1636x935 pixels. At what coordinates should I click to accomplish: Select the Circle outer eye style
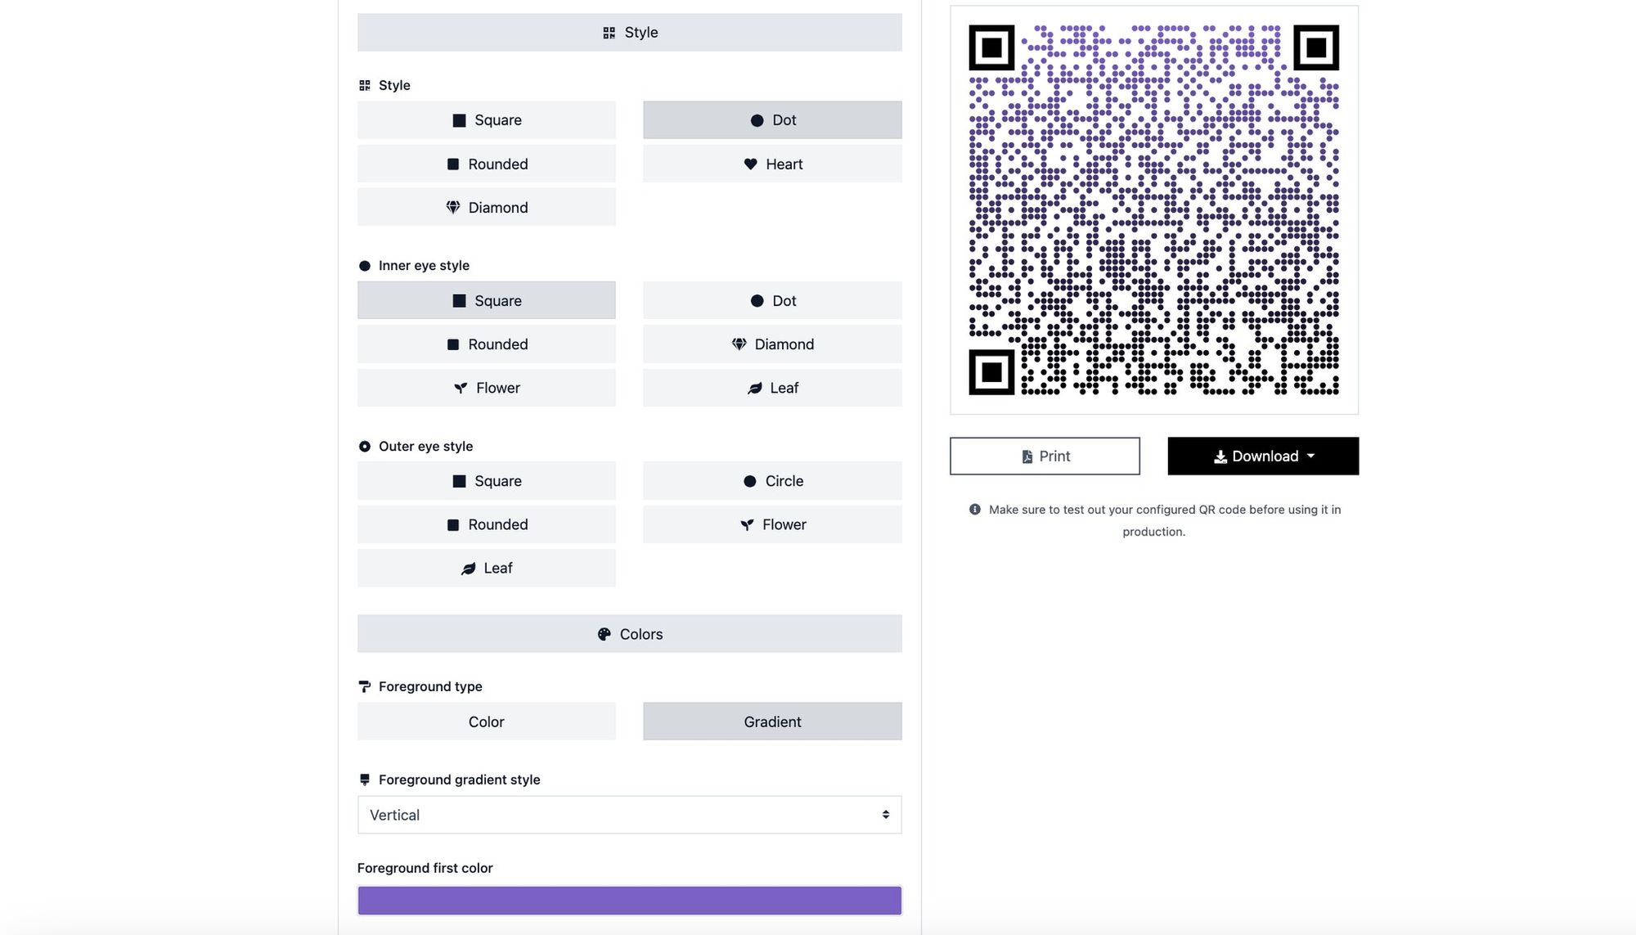(x=772, y=481)
